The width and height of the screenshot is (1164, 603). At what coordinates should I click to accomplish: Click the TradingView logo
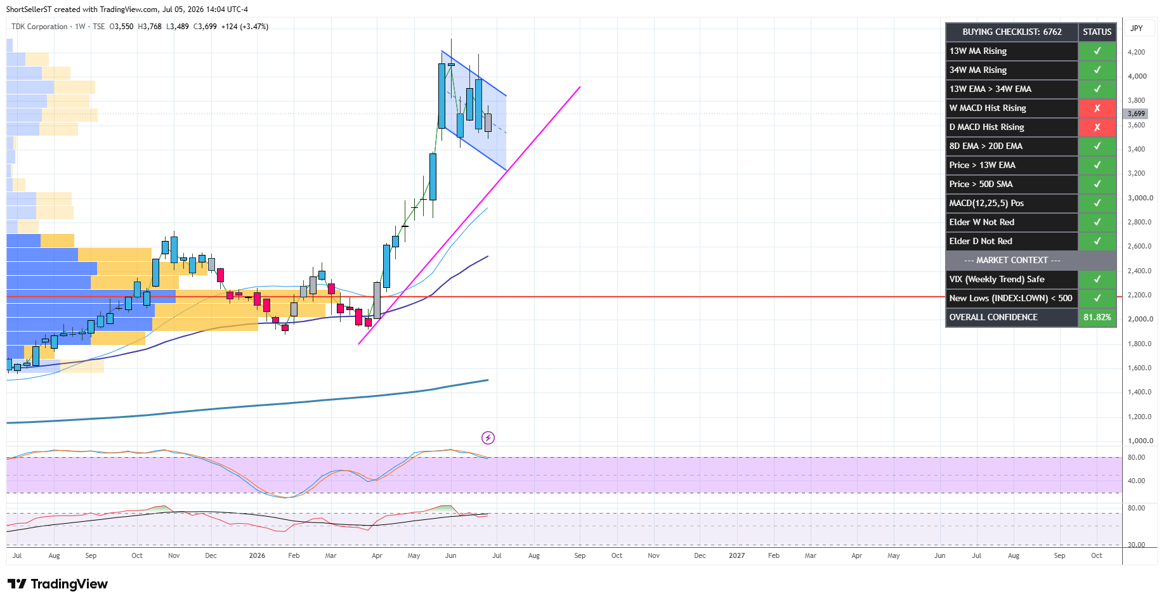[58, 584]
